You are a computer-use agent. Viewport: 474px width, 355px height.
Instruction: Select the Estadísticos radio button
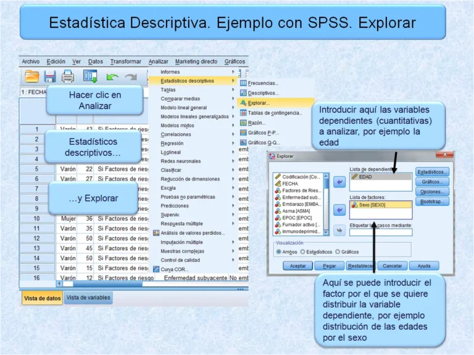[302, 251]
